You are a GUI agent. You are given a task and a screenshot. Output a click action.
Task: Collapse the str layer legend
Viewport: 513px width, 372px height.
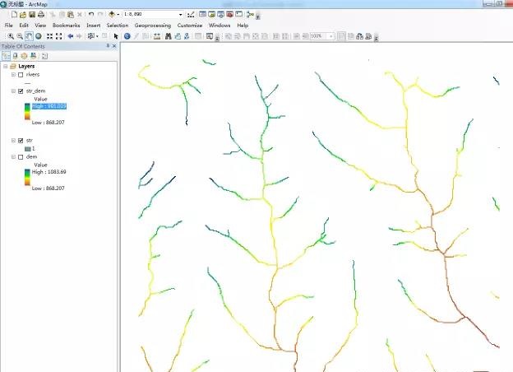(13, 141)
